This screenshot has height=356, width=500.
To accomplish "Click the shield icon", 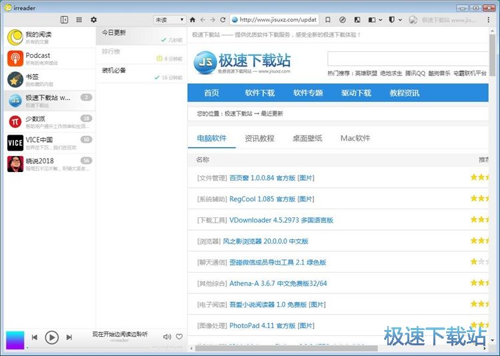I will 391,20.
